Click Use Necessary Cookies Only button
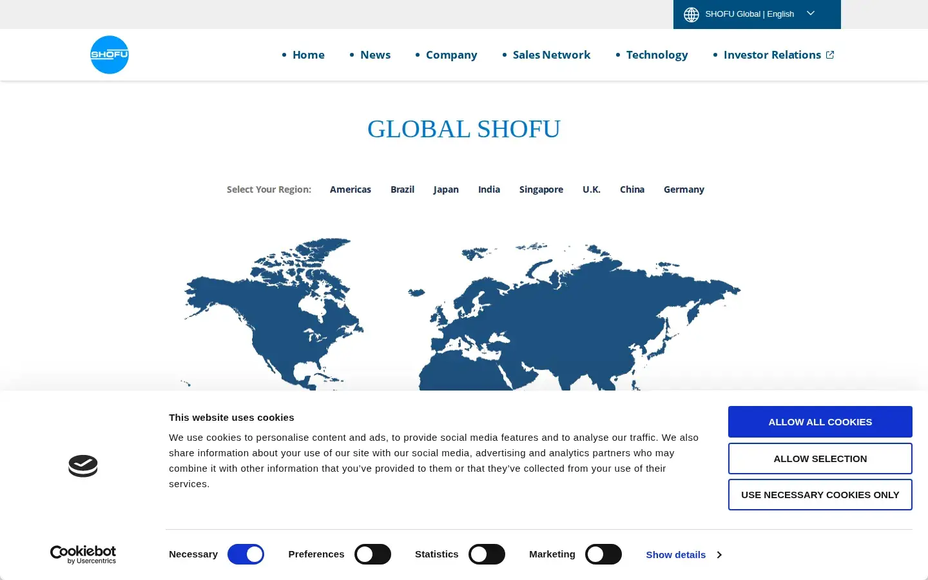 pos(820,495)
